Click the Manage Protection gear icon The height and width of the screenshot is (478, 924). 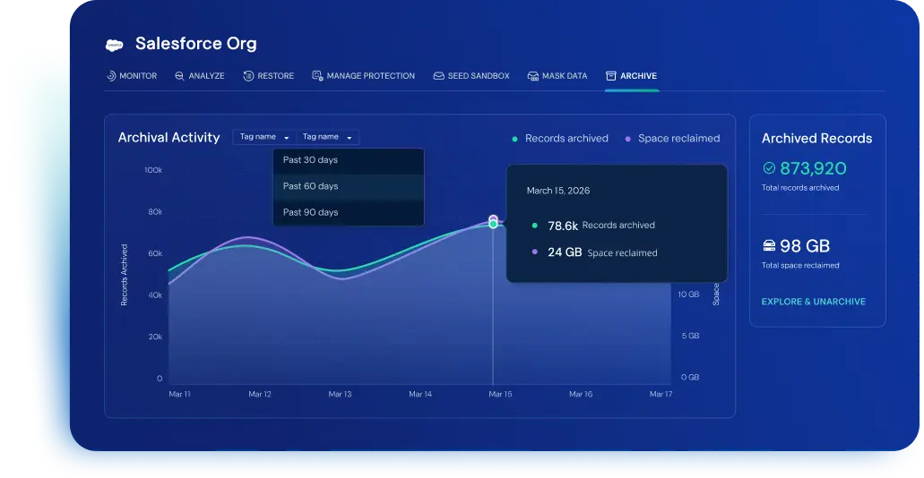point(317,76)
